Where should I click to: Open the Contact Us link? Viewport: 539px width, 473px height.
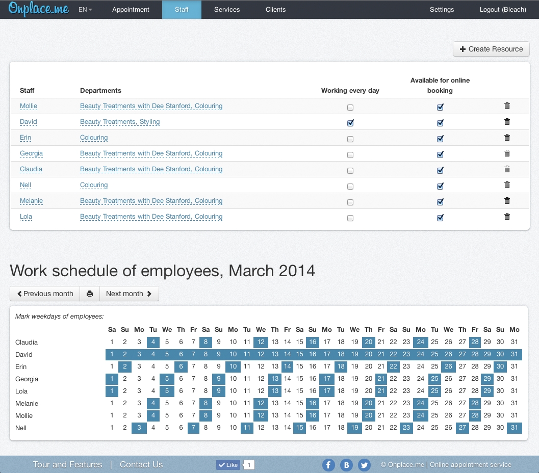[141, 465]
